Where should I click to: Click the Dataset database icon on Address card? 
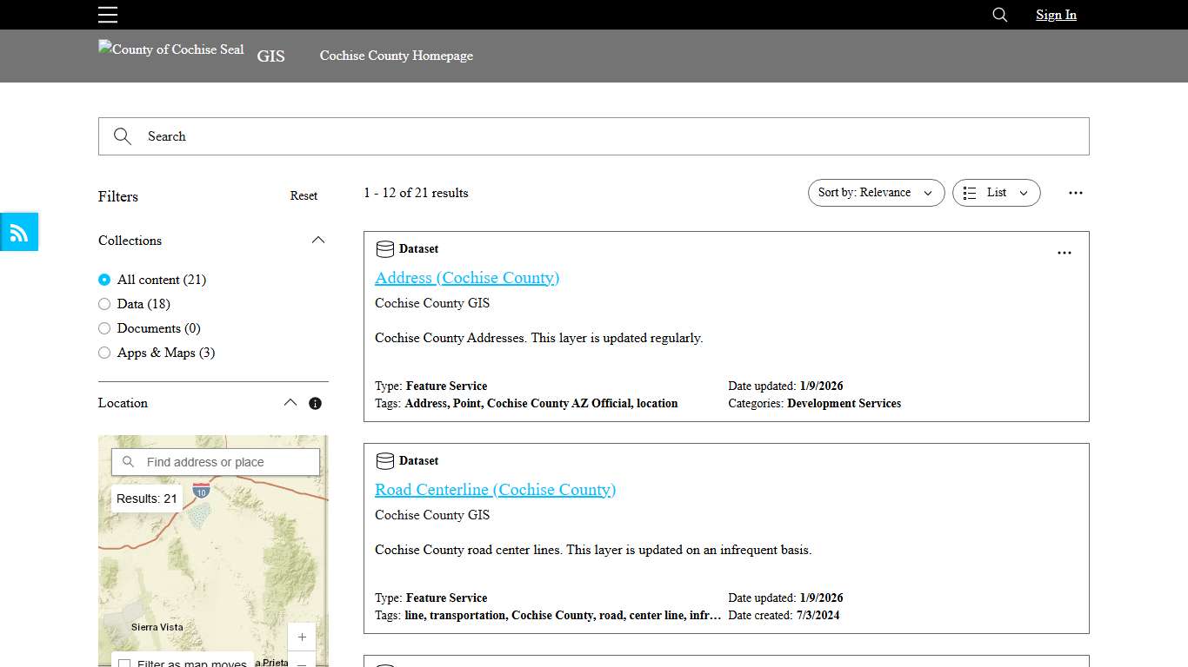tap(384, 248)
